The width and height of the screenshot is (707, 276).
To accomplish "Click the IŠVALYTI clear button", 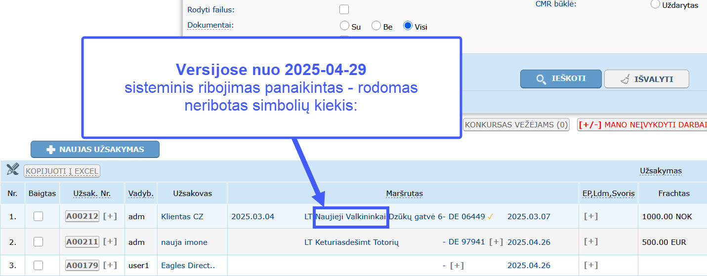I will (x=647, y=79).
